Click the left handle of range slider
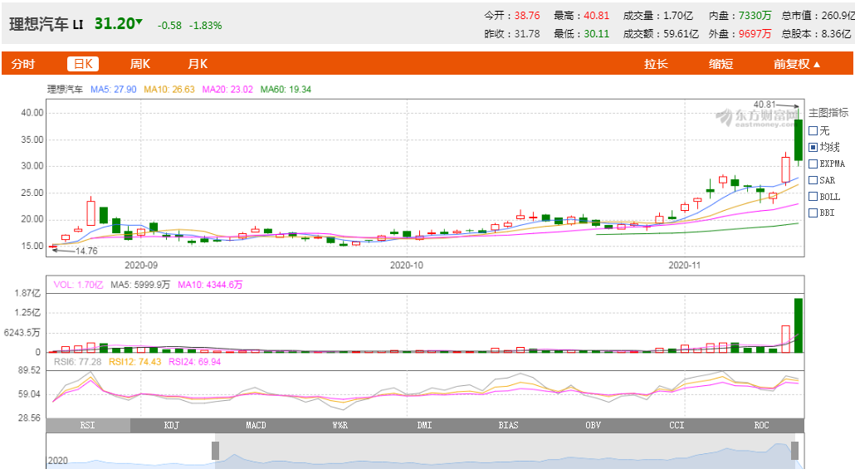 click(215, 451)
